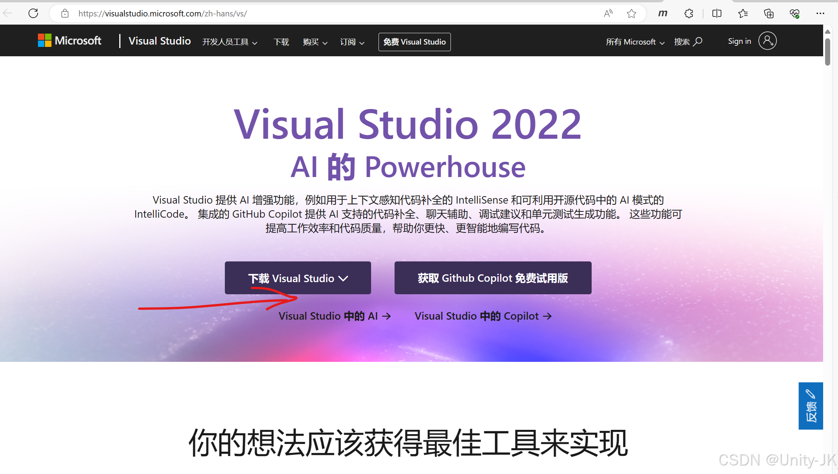Click the scrollbar up arrow

[x=827, y=31]
